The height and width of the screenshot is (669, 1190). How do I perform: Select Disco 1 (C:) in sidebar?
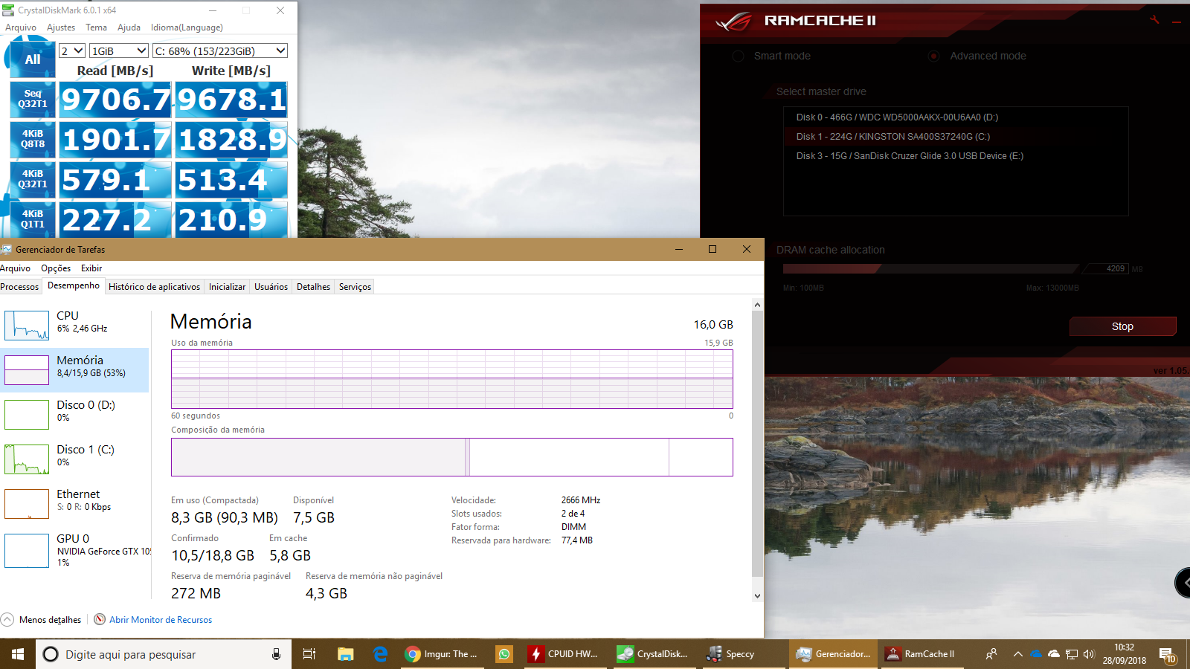tap(74, 459)
